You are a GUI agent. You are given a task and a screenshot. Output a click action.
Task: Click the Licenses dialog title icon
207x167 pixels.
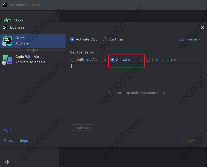tap(5, 27)
